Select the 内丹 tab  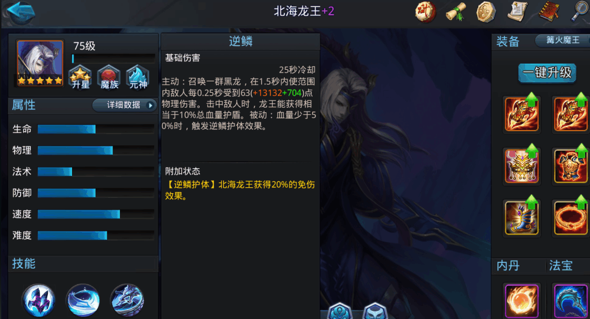tap(508, 266)
